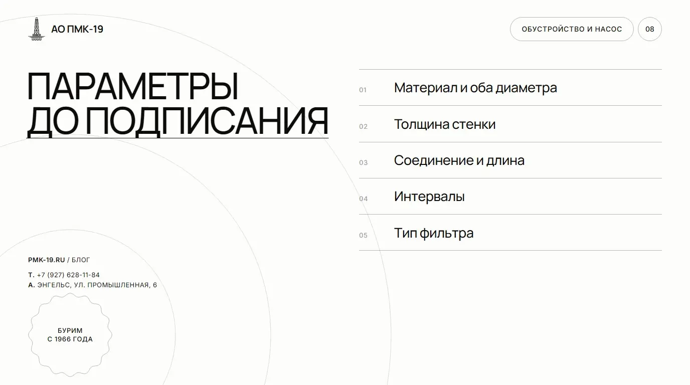Click the ОБУСТРОЙСТВО И НАСОС pill button
The image size is (690, 385).
click(572, 29)
